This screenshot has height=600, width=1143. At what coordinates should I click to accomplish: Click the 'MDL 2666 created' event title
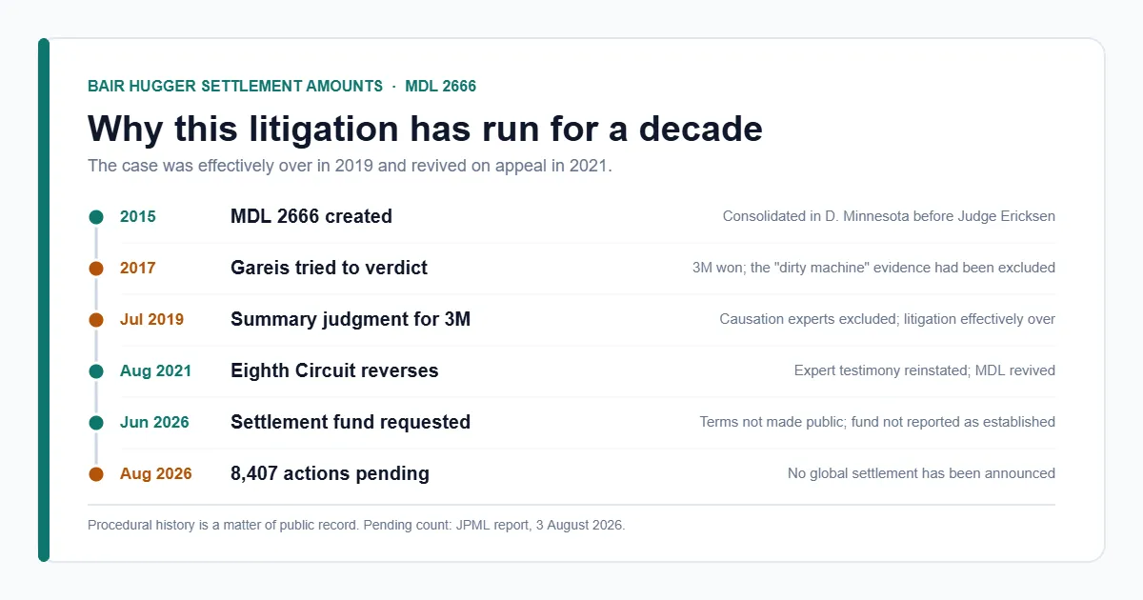(x=311, y=216)
